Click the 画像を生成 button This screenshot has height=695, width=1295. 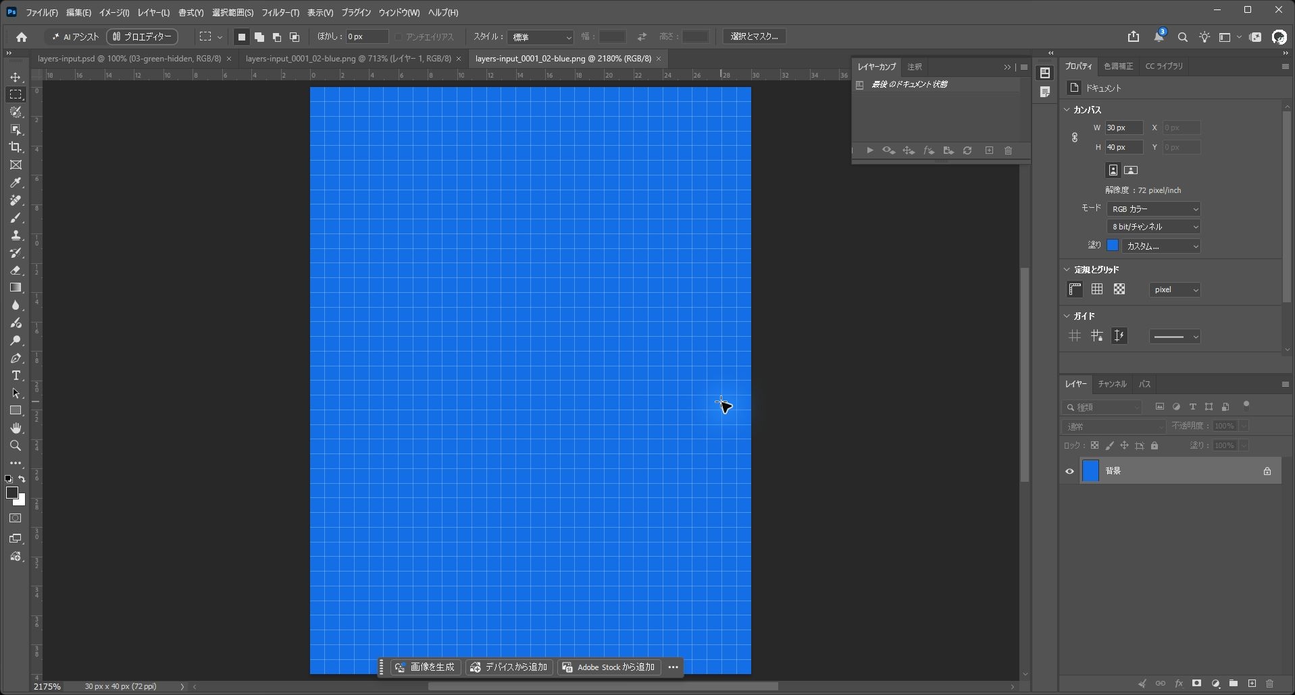tap(426, 667)
